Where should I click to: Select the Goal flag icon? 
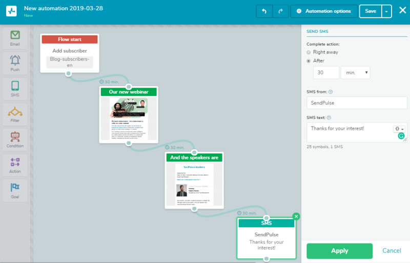(x=15, y=189)
